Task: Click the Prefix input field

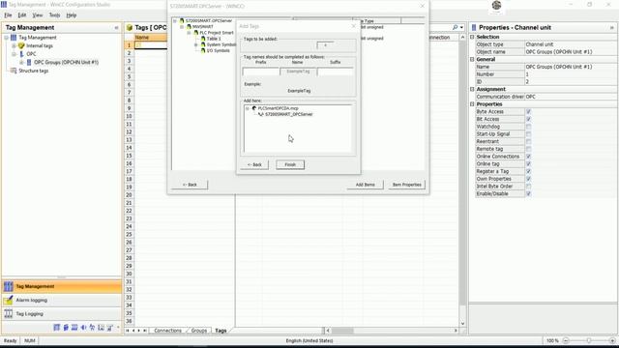Action: click(x=260, y=72)
